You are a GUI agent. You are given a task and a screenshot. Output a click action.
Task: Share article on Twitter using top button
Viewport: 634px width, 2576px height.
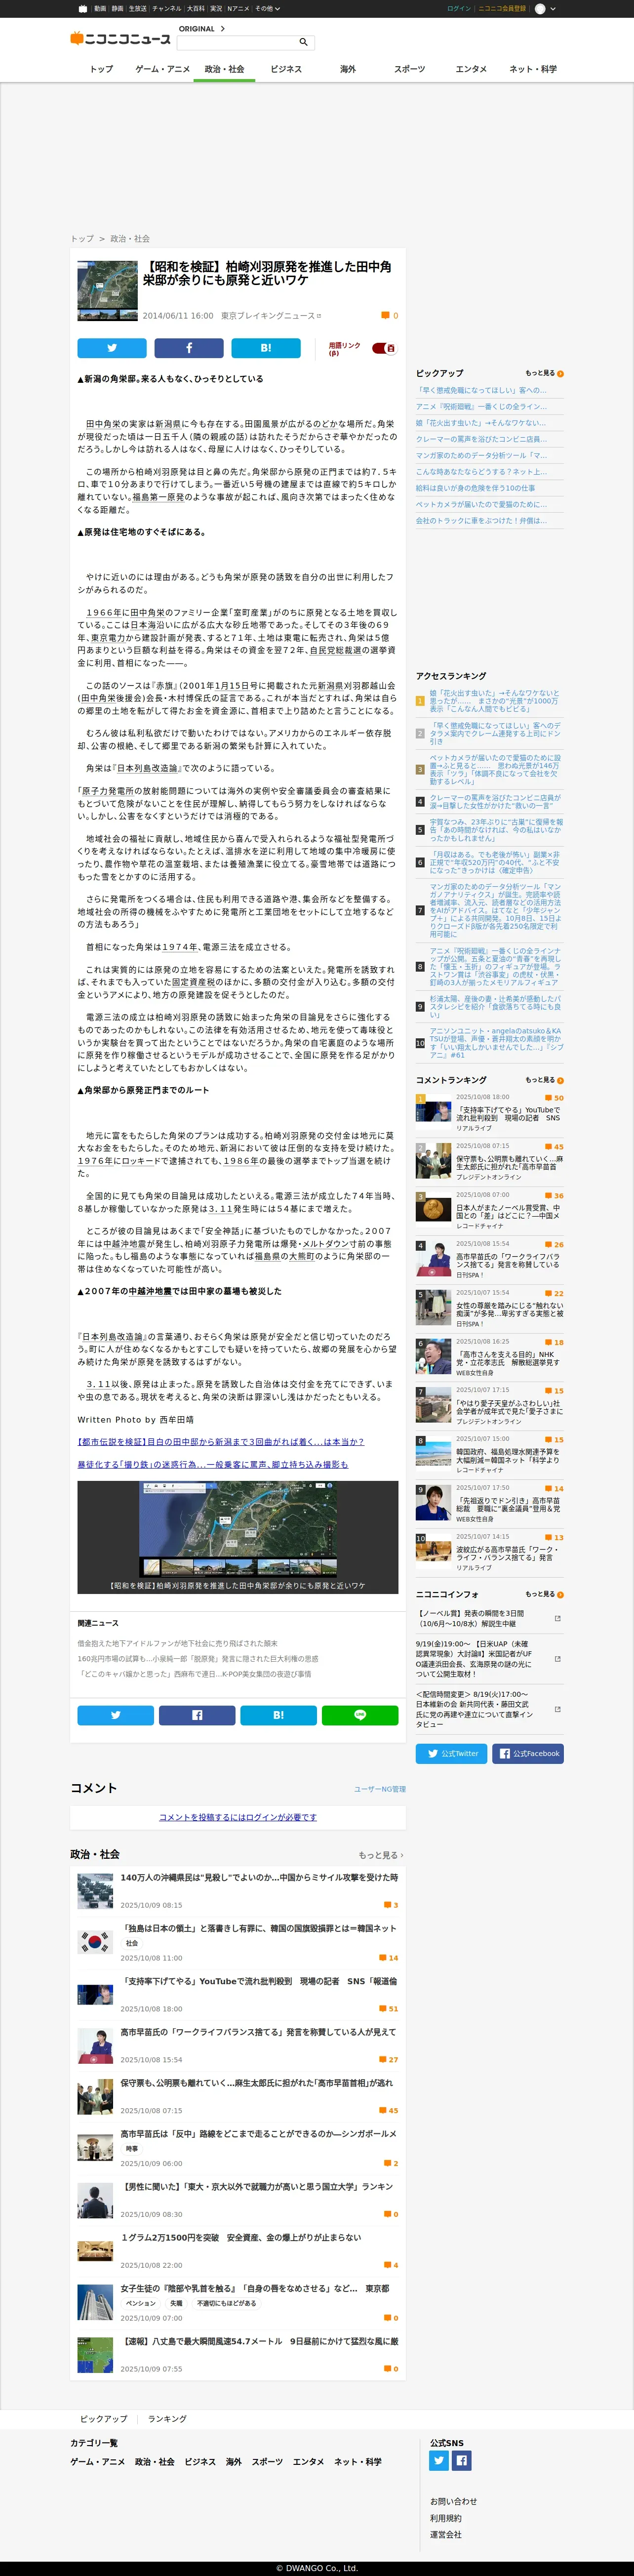tap(112, 348)
